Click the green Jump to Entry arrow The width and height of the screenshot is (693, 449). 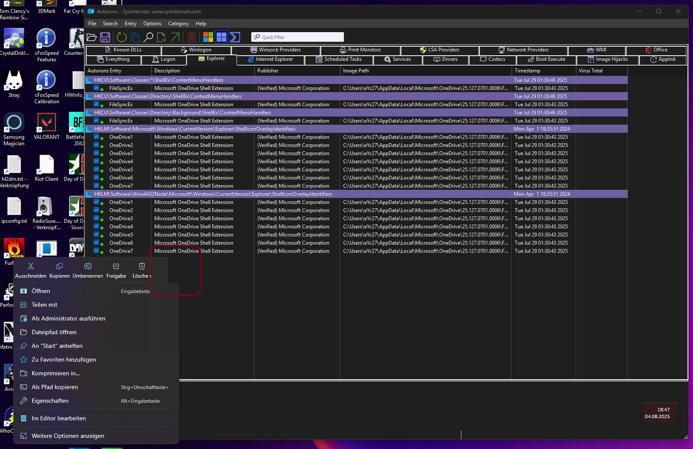(x=175, y=37)
